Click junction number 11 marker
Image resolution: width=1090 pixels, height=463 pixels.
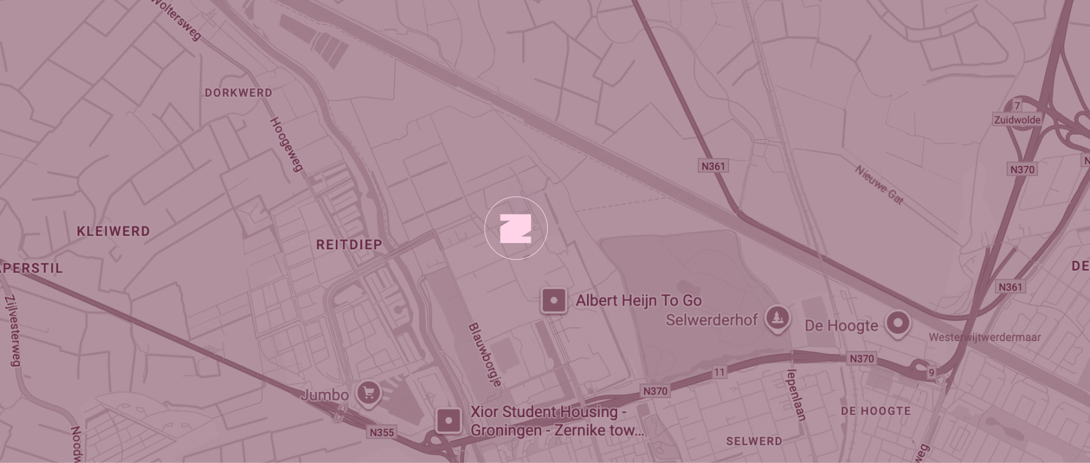click(719, 372)
